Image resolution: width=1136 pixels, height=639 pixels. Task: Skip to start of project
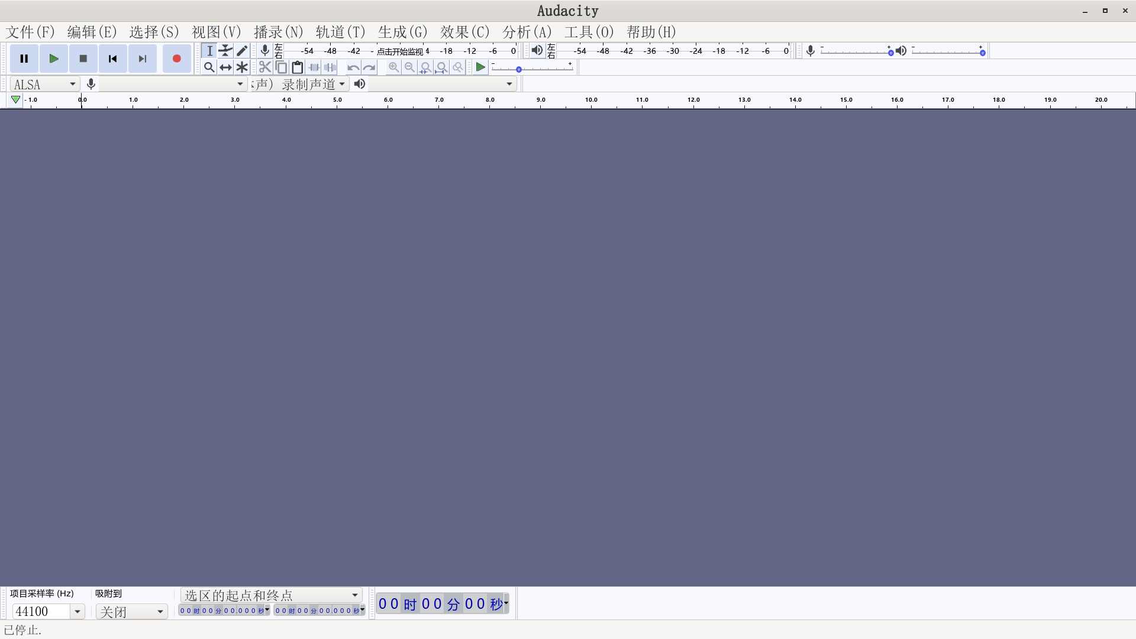113,59
